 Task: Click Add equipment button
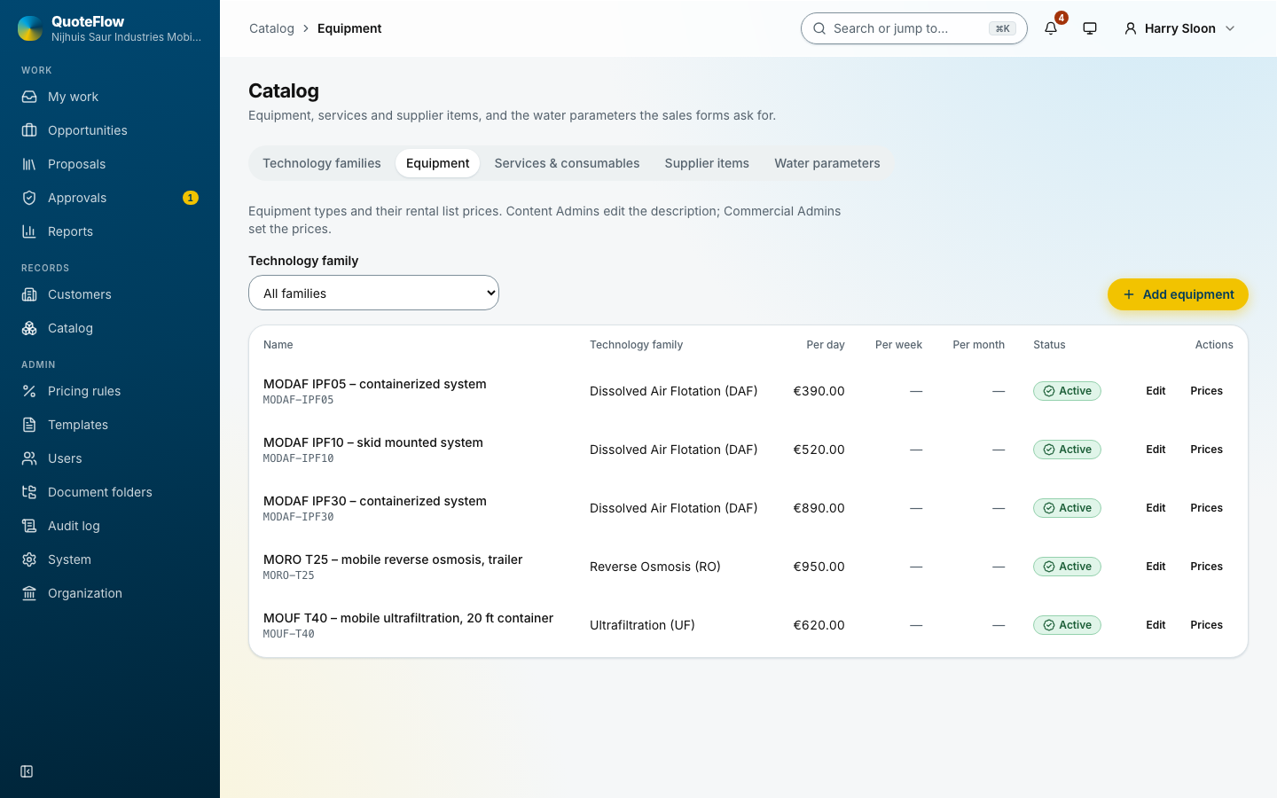coord(1178,294)
